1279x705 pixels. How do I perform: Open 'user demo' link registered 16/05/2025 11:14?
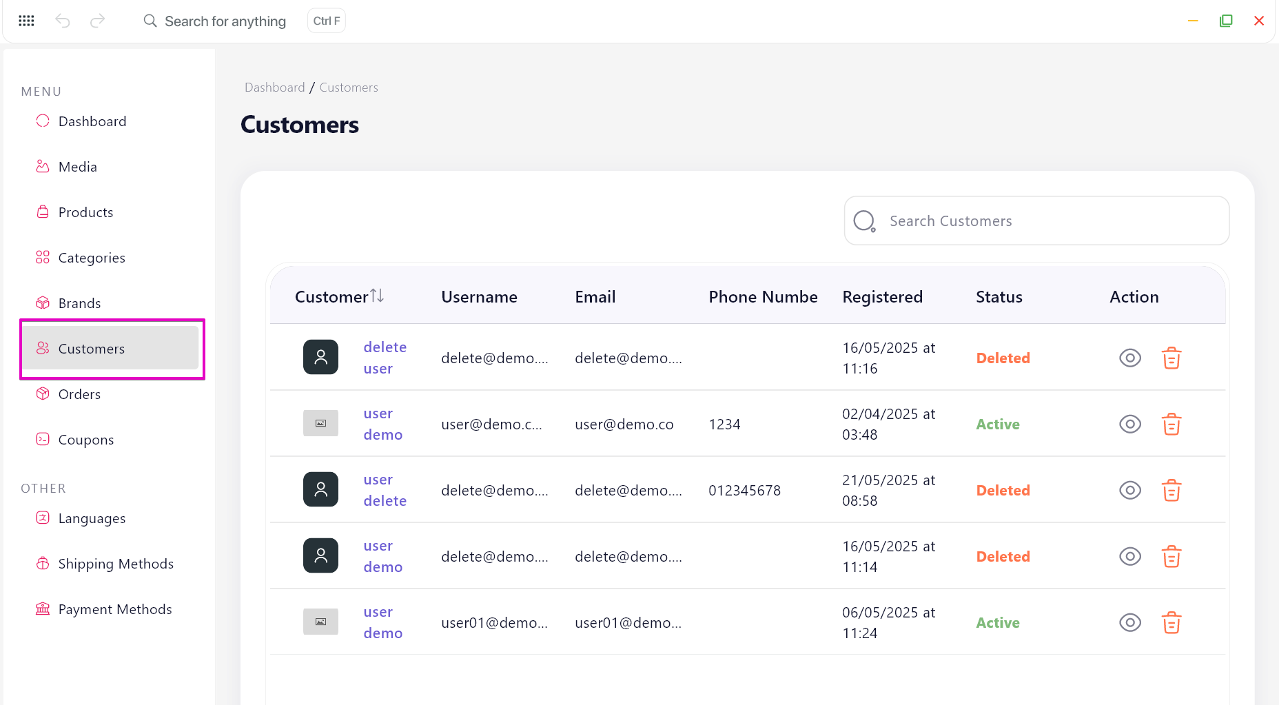tap(382, 556)
